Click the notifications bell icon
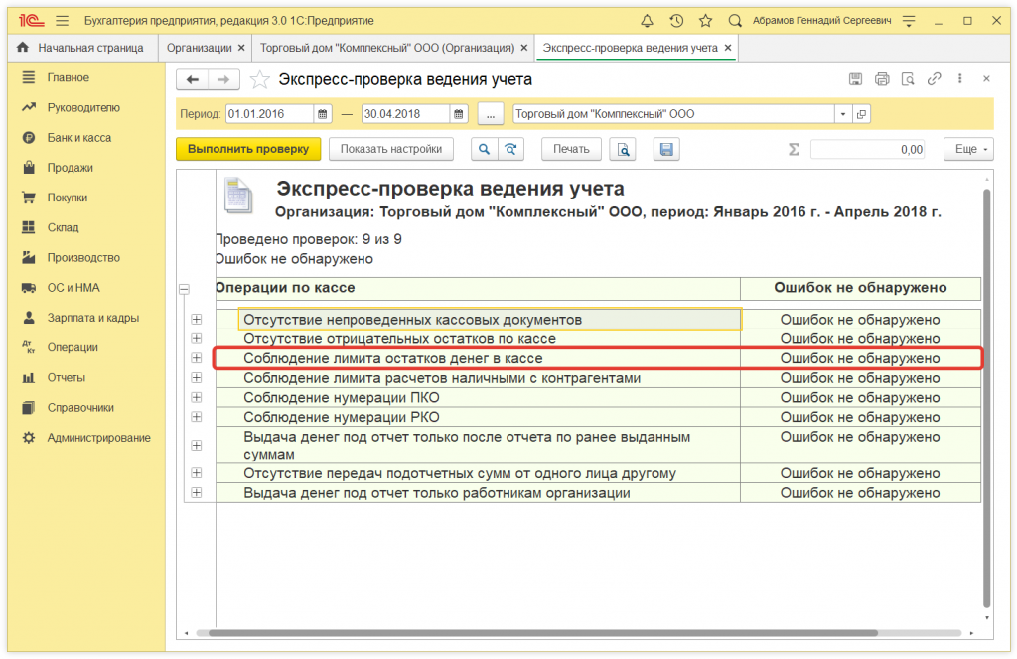The width and height of the screenshot is (1017, 659). 648,20
